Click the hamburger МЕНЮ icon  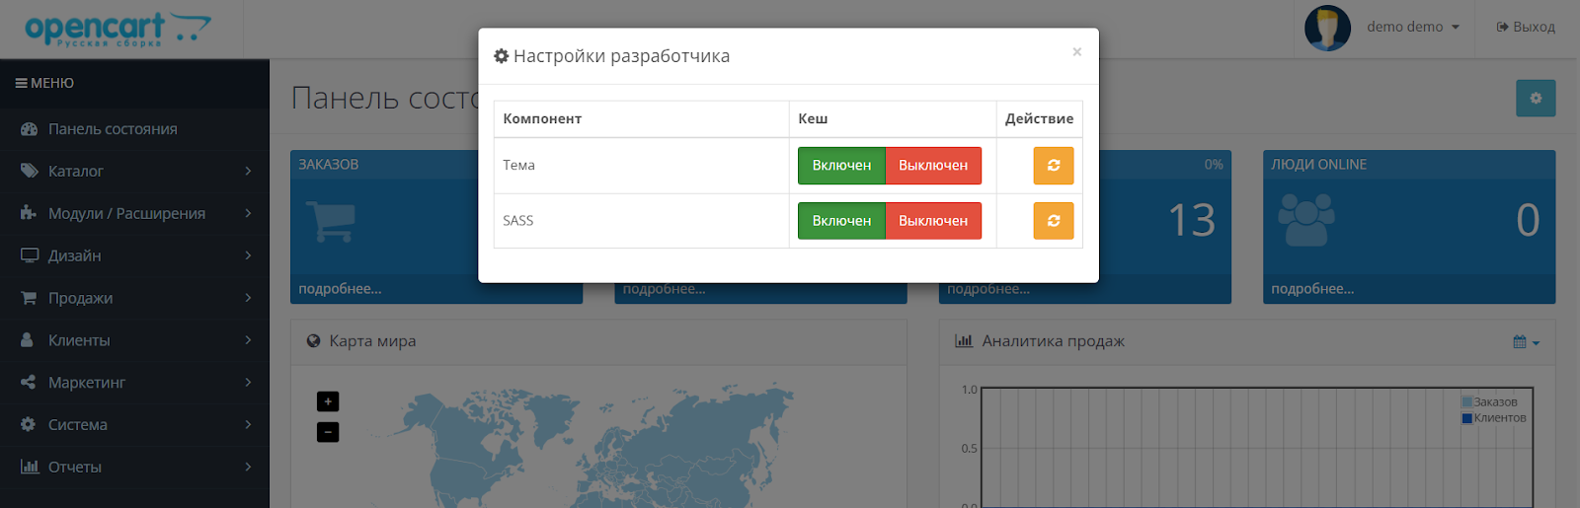tap(21, 84)
